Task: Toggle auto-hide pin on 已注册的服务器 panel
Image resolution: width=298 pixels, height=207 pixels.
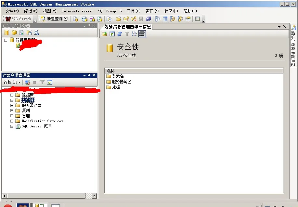Action: coord(89,26)
